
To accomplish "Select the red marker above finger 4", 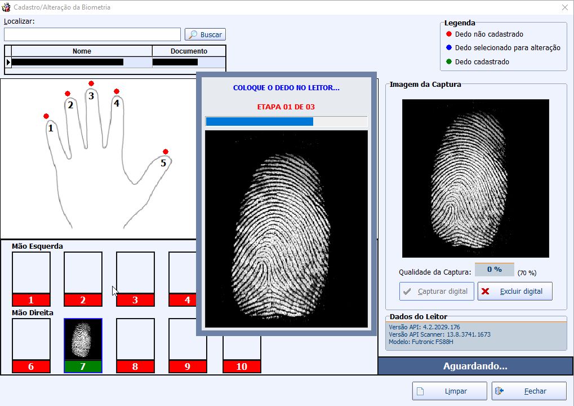I will (117, 91).
